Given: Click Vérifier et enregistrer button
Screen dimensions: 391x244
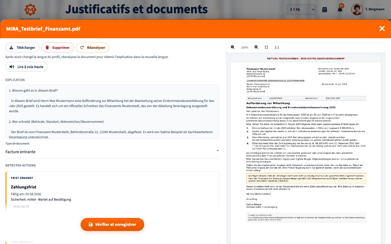Looking at the screenshot, I should click(112, 224).
